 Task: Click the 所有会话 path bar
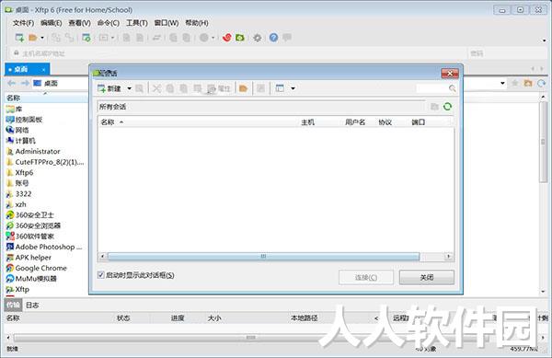pyautogui.click(x=261, y=107)
